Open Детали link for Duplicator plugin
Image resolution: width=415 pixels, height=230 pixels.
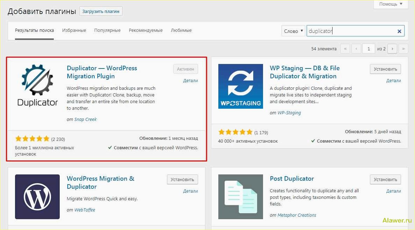click(191, 80)
